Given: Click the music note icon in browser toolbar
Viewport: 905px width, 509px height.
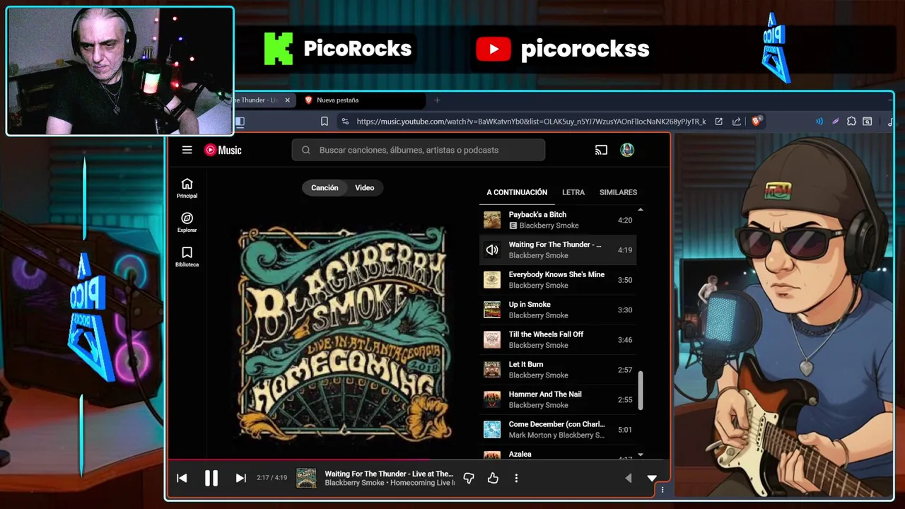Looking at the screenshot, I should click(890, 122).
